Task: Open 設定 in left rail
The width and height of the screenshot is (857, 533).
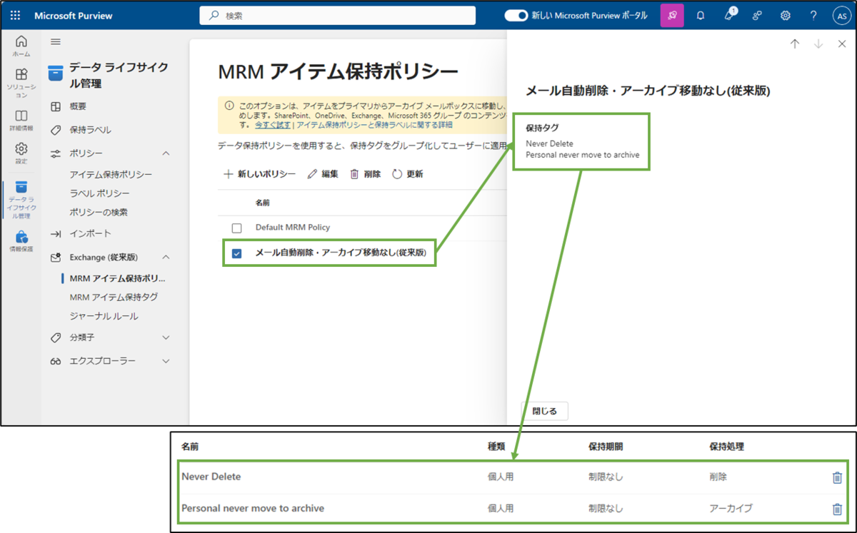Action: 21,153
